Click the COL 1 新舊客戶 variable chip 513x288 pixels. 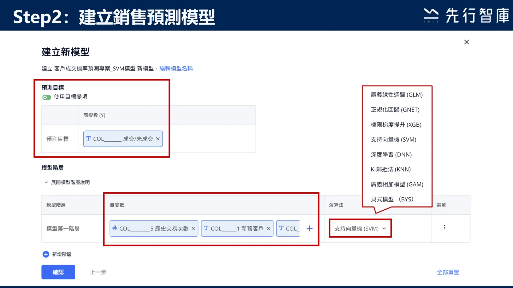237,229
